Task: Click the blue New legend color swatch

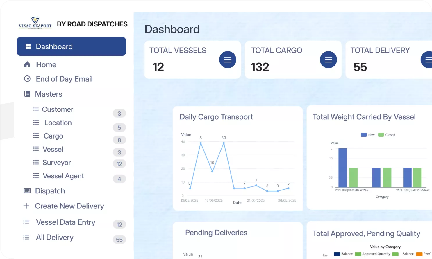Action: (363, 135)
